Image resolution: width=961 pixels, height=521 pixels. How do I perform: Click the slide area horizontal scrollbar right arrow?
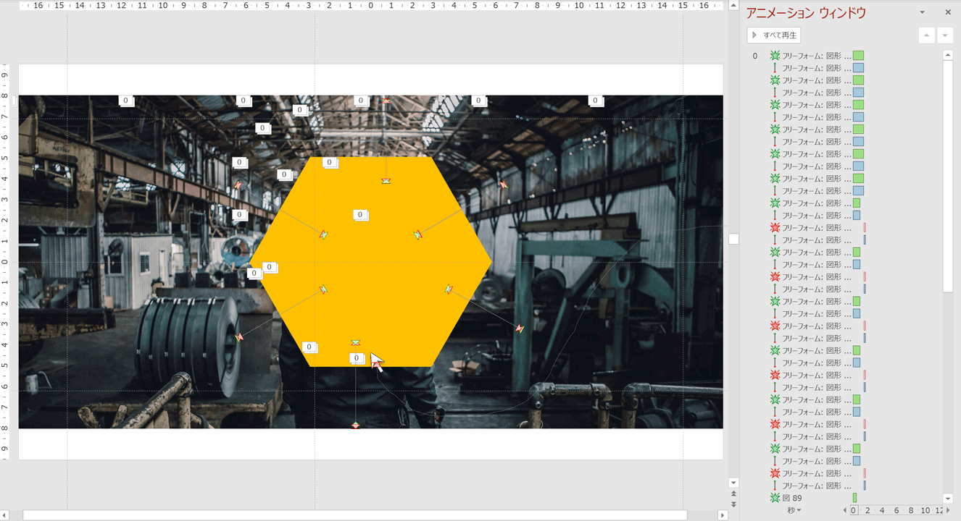[722, 515]
